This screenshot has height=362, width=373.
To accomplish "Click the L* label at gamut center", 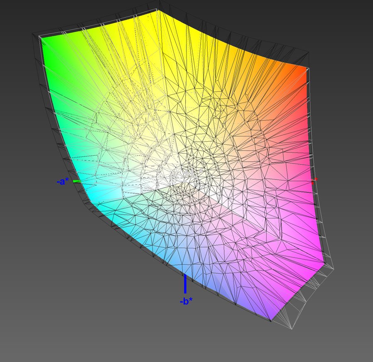I will pyautogui.click(x=193, y=174).
